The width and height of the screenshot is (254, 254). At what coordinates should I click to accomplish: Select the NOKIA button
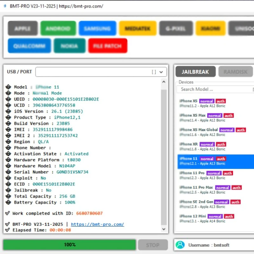70,46
